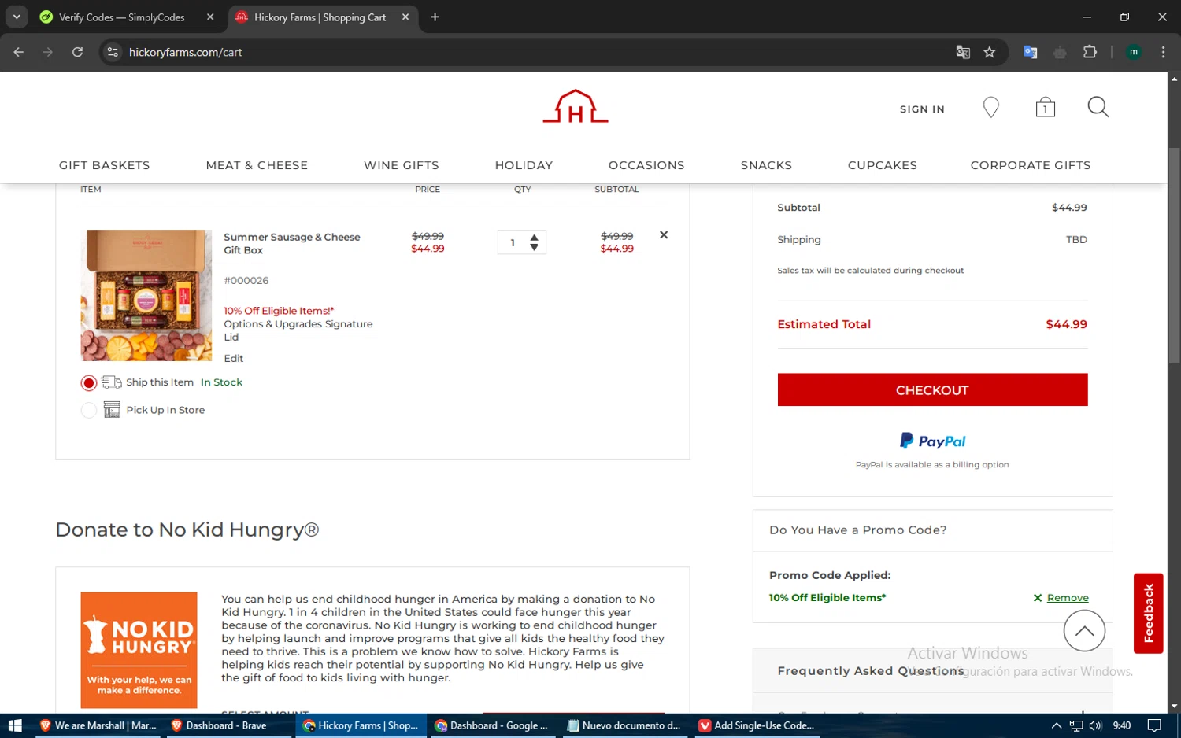Click the Hickory Farms barn logo
The height and width of the screenshot is (738, 1181).
576,106
